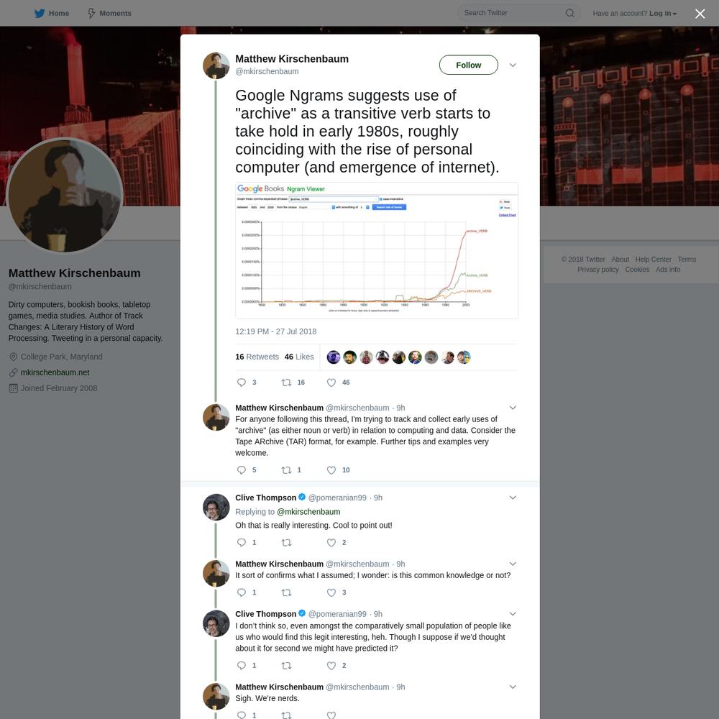The image size is (719, 719).
Task: Like the TAR format thread tweet
Action: pos(331,470)
